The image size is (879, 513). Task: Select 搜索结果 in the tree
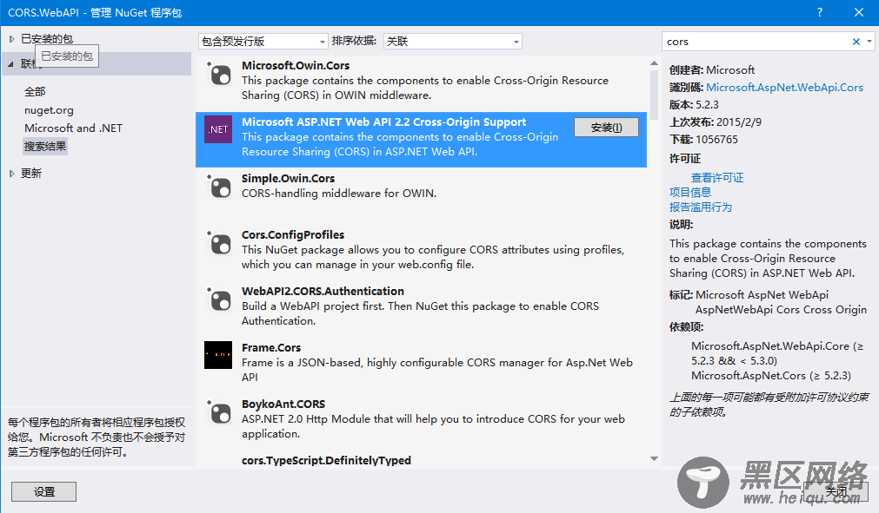[x=45, y=147]
